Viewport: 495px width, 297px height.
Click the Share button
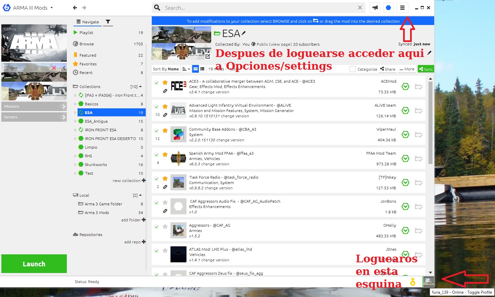coord(388,69)
